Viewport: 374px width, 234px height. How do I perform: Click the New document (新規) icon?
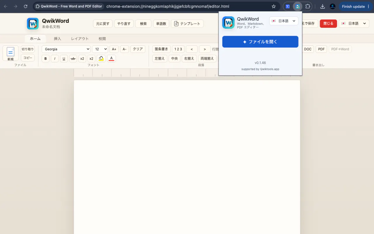click(x=11, y=53)
